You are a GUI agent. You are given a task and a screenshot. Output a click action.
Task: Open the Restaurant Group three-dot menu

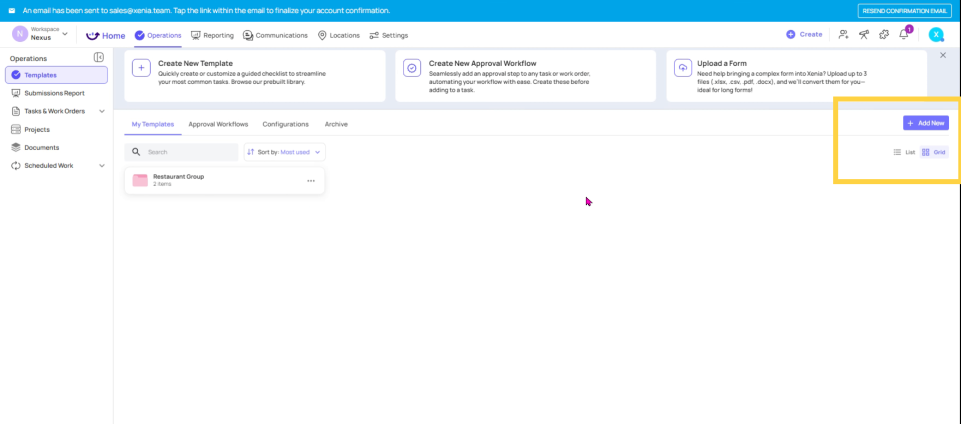(x=311, y=180)
